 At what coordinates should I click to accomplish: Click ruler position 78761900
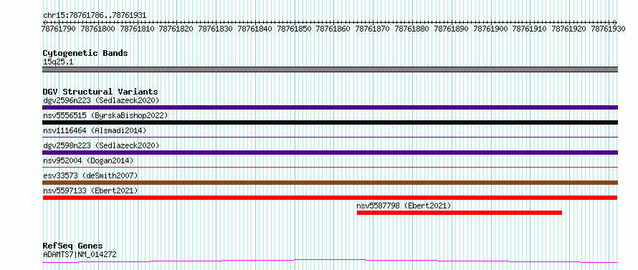pos(491,29)
